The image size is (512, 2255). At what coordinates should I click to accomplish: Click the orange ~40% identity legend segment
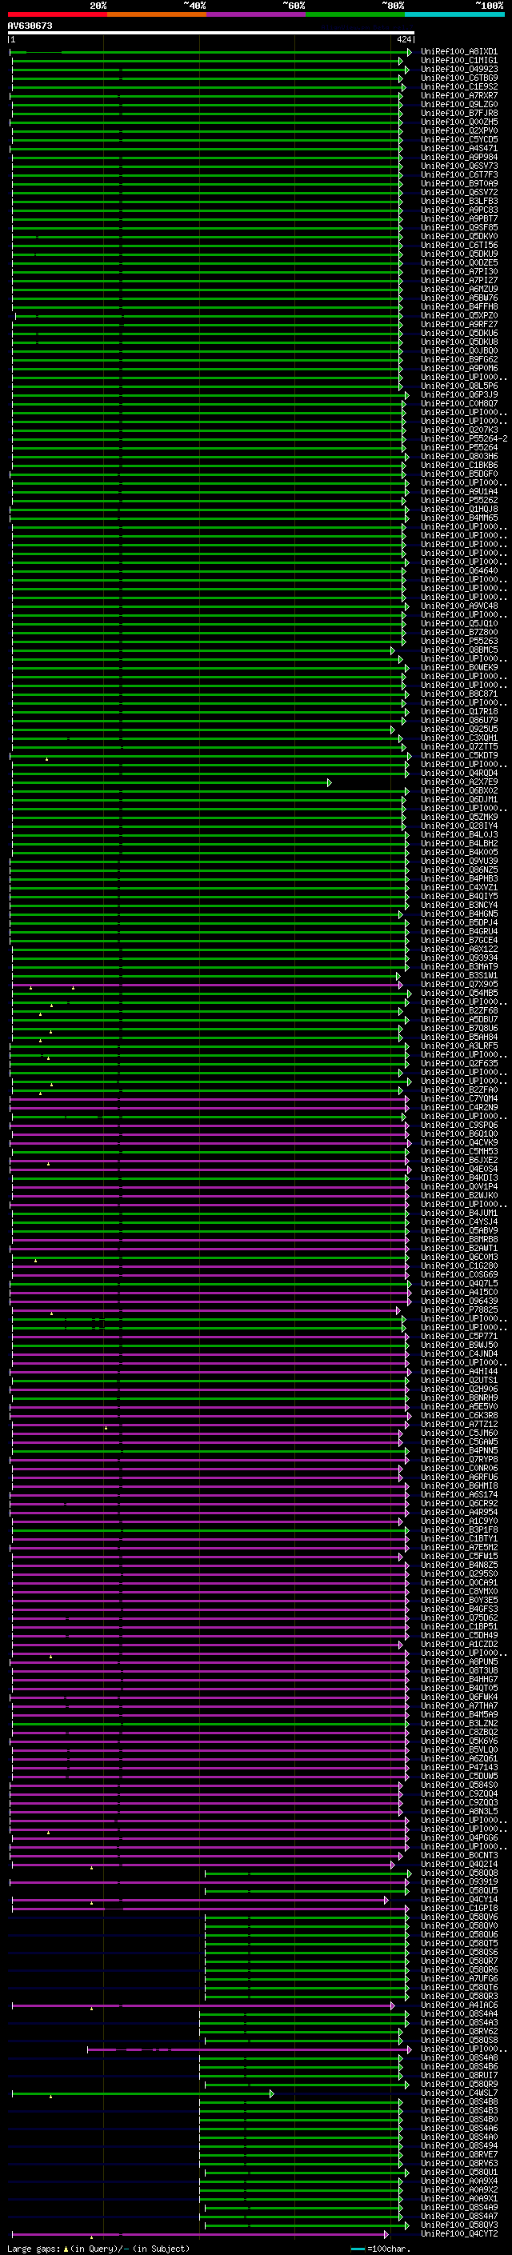pyautogui.click(x=158, y=14)
